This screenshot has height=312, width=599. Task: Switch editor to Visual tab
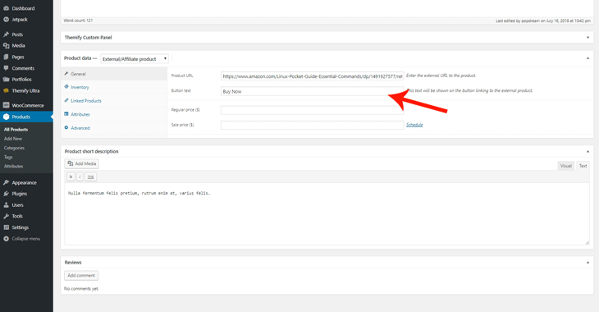[565, 166]
